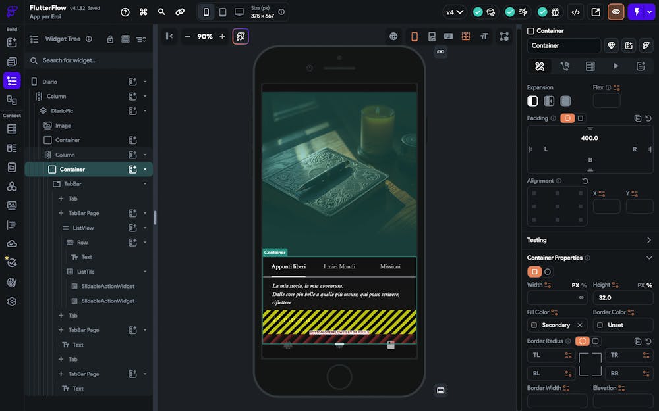This screenshot has height=411, width=659.
Task: Select the Missioni tab in preview
Action: point(390,266)
